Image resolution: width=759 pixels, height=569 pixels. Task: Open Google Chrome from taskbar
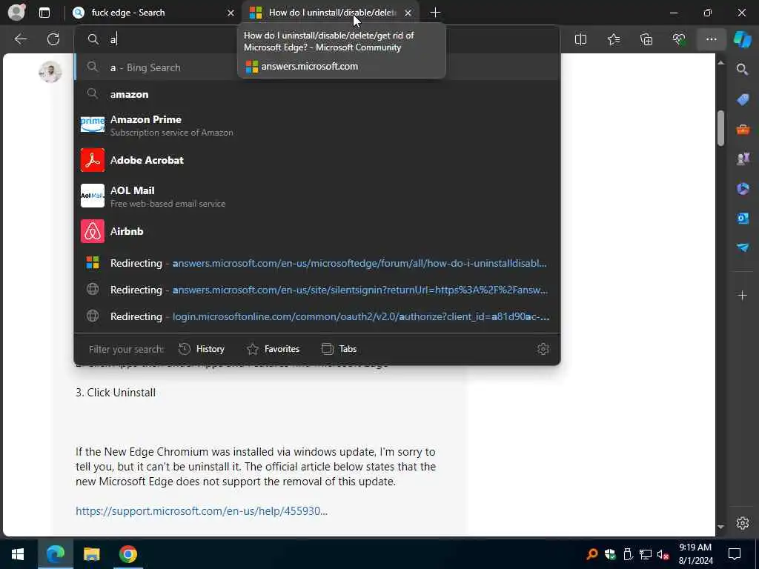point(127,554)
